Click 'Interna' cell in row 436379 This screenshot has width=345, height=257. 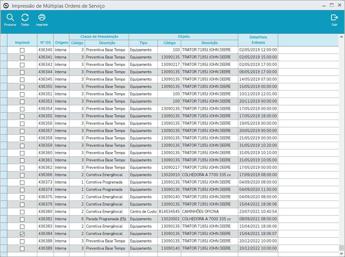61,204
